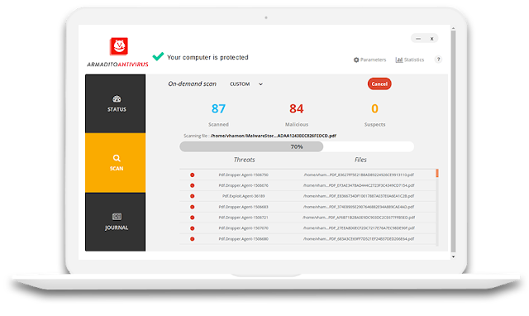The height and width of the screenshot is (316, 529).
Task: Click file path of Pdf.Dropper.Agent-1506676 row
Action: click(x=359, y=185)
